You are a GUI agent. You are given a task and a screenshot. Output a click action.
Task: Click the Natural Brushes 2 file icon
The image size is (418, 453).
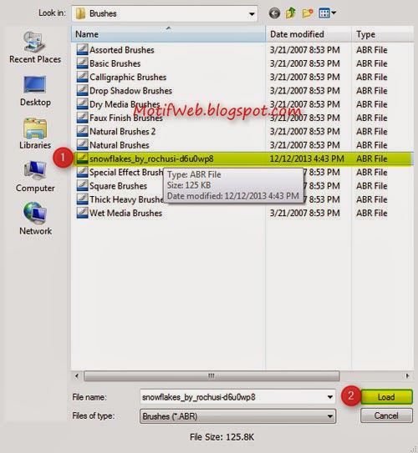tap(82, 131)
